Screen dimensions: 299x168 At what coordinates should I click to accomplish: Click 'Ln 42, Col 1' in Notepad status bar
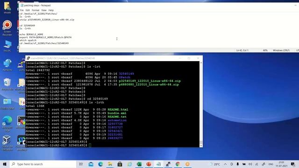coord(242,50)
